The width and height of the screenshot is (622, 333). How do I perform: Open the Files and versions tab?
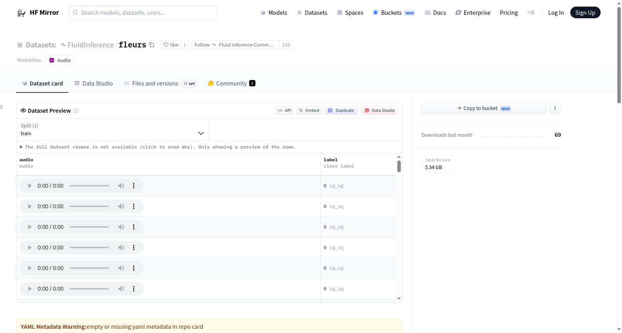coord(160,84)
